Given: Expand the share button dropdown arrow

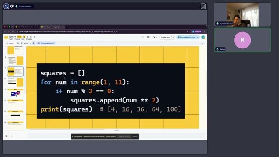Looking at the screenshot, I should pyautogui.click(x=198, y=37).
